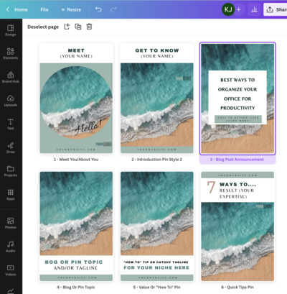287x294 pixels.
Task: Open the File menu
Action: click(x=44, y=9)
